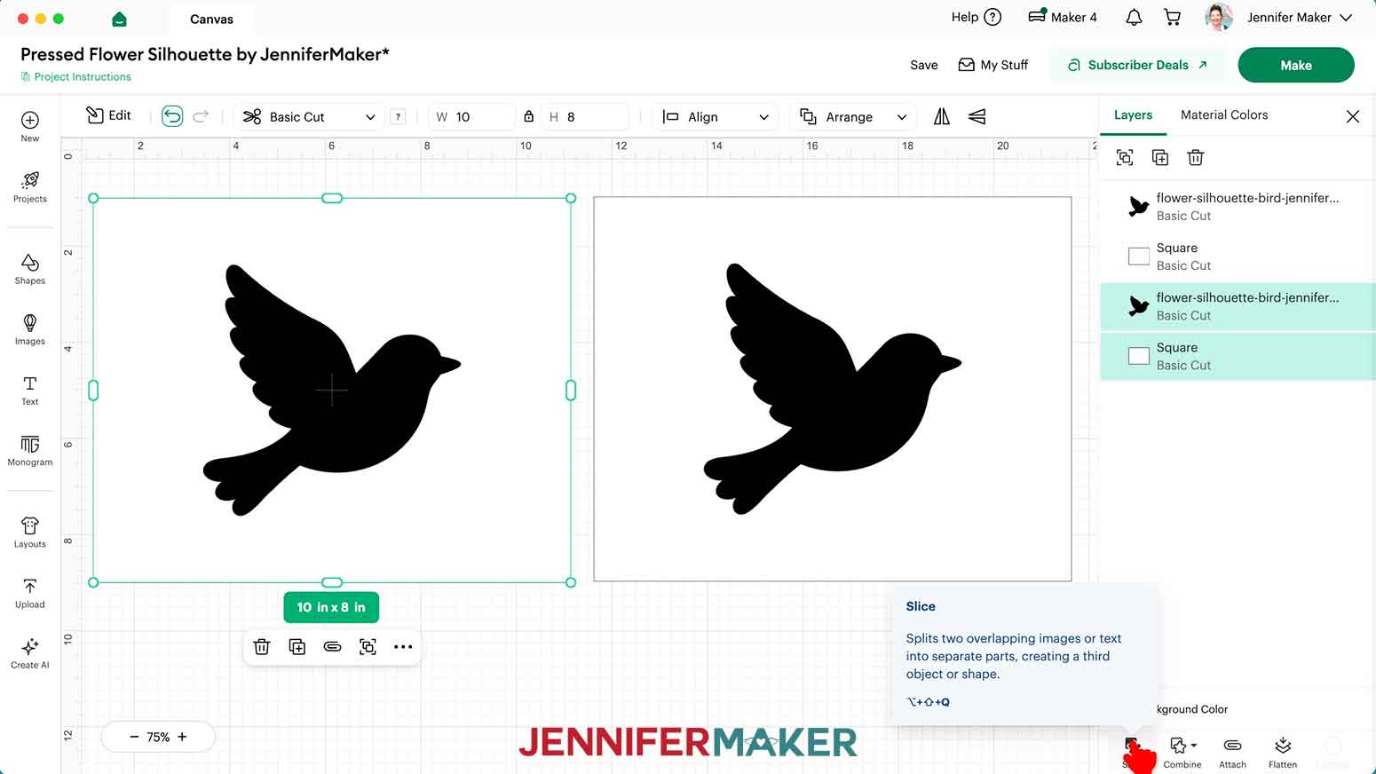Screen dimensions: 1376x774
Task: Undo the last action
Action: [172, 116]
